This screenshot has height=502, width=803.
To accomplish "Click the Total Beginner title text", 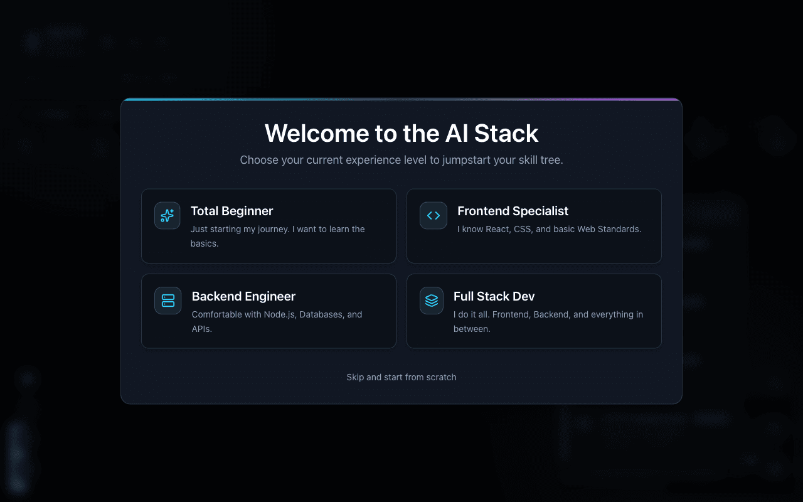I will 231,211.
